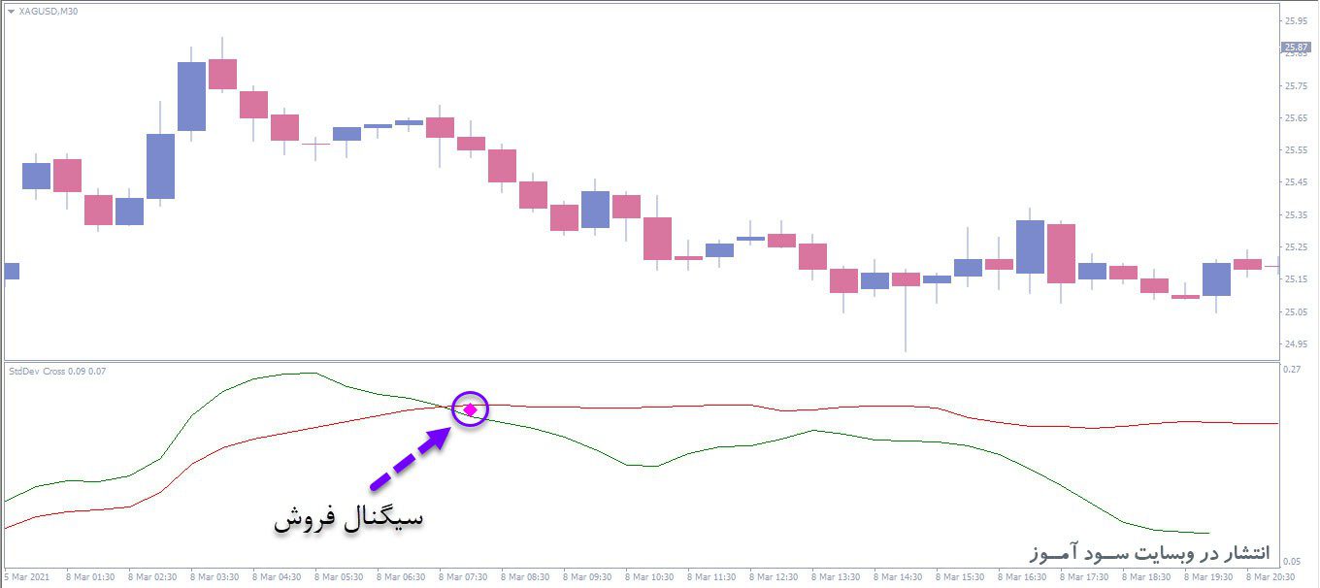
Task: Click the 25.95 price scale label
Action: [x=1296, y=19]
